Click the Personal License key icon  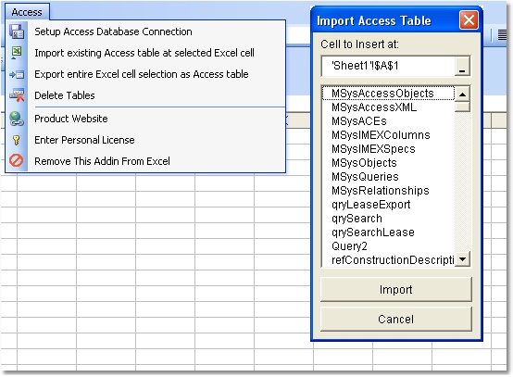pyautogui.click(x=17, y=140)
